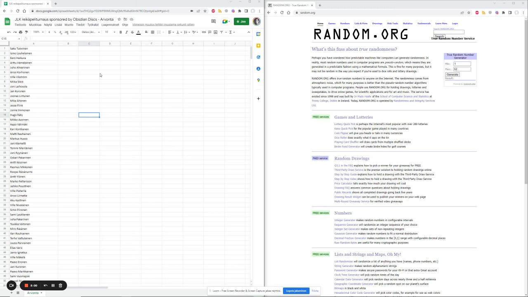Viewport: 528px width, 297px height.
Task: Open the Arvonta sheet tab
Action: [x=34, y=293]
